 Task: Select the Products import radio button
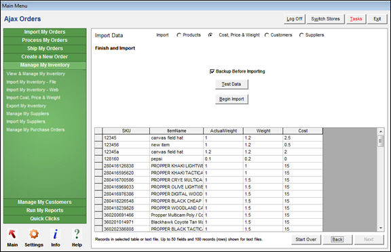(x=179, y=35)
